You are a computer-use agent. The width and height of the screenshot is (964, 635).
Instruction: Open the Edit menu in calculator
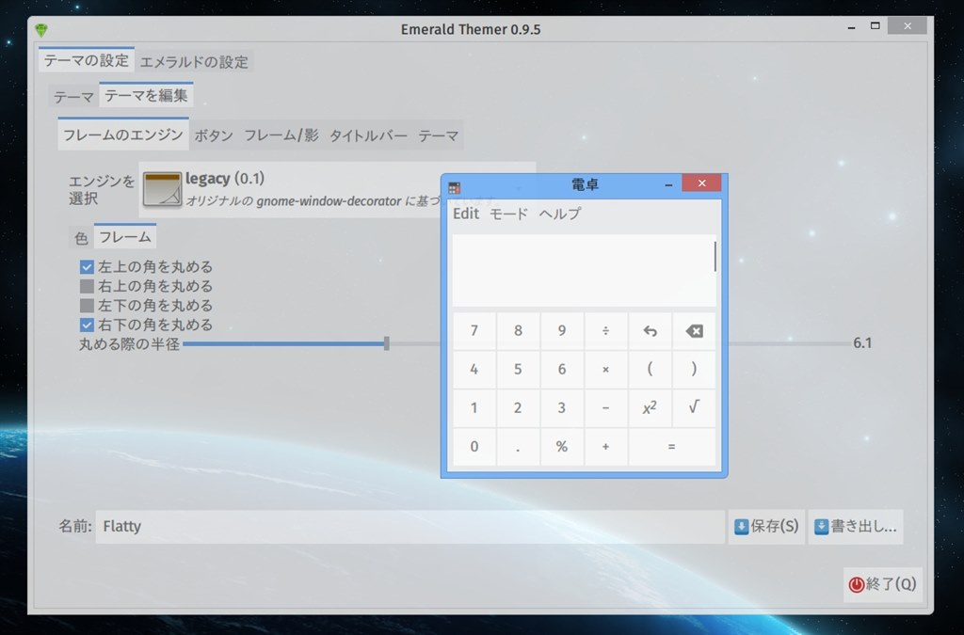click(x=466, y=214)
